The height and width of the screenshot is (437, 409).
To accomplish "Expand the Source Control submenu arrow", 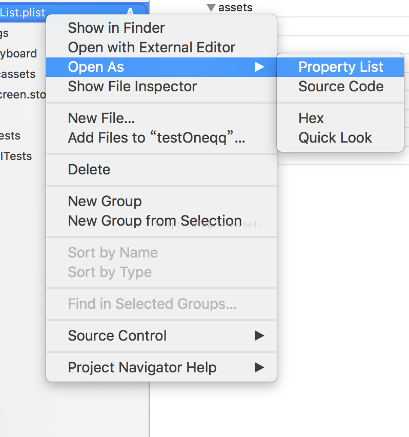I will pyautogui.click(x=259, y=335).
